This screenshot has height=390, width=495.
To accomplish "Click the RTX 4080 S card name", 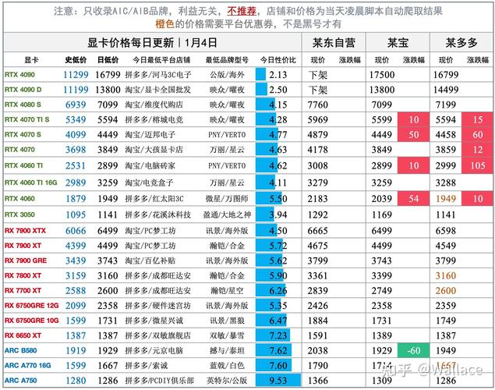I will click(23, 105).
